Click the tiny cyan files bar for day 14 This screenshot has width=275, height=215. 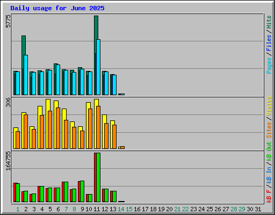point(122,94)
